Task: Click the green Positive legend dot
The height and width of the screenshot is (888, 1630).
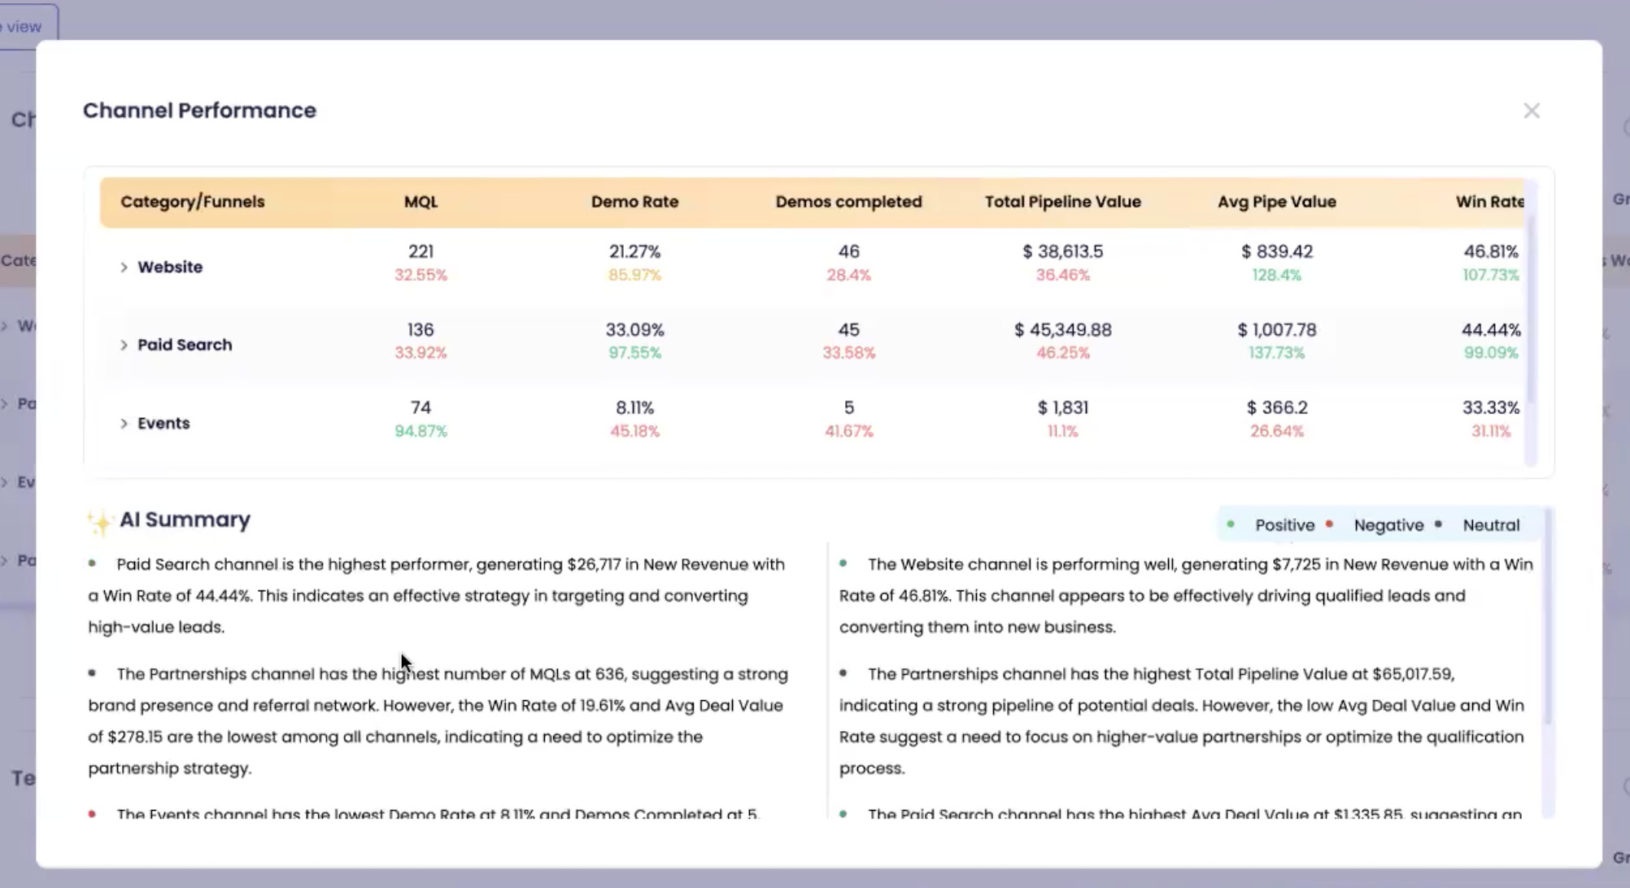Action: (1231, 525)
